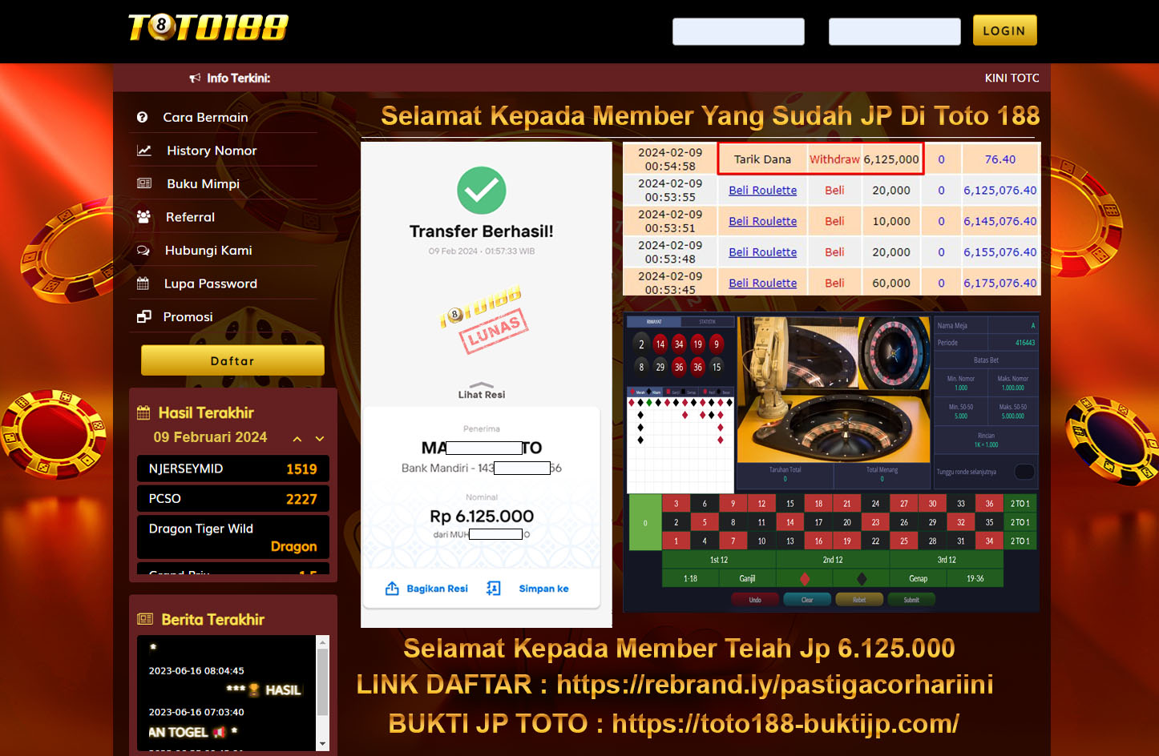The width and height of the screenshot is (1159, 756).
Task: Click the Ganjil bet area
Action: tap(747, 578)
